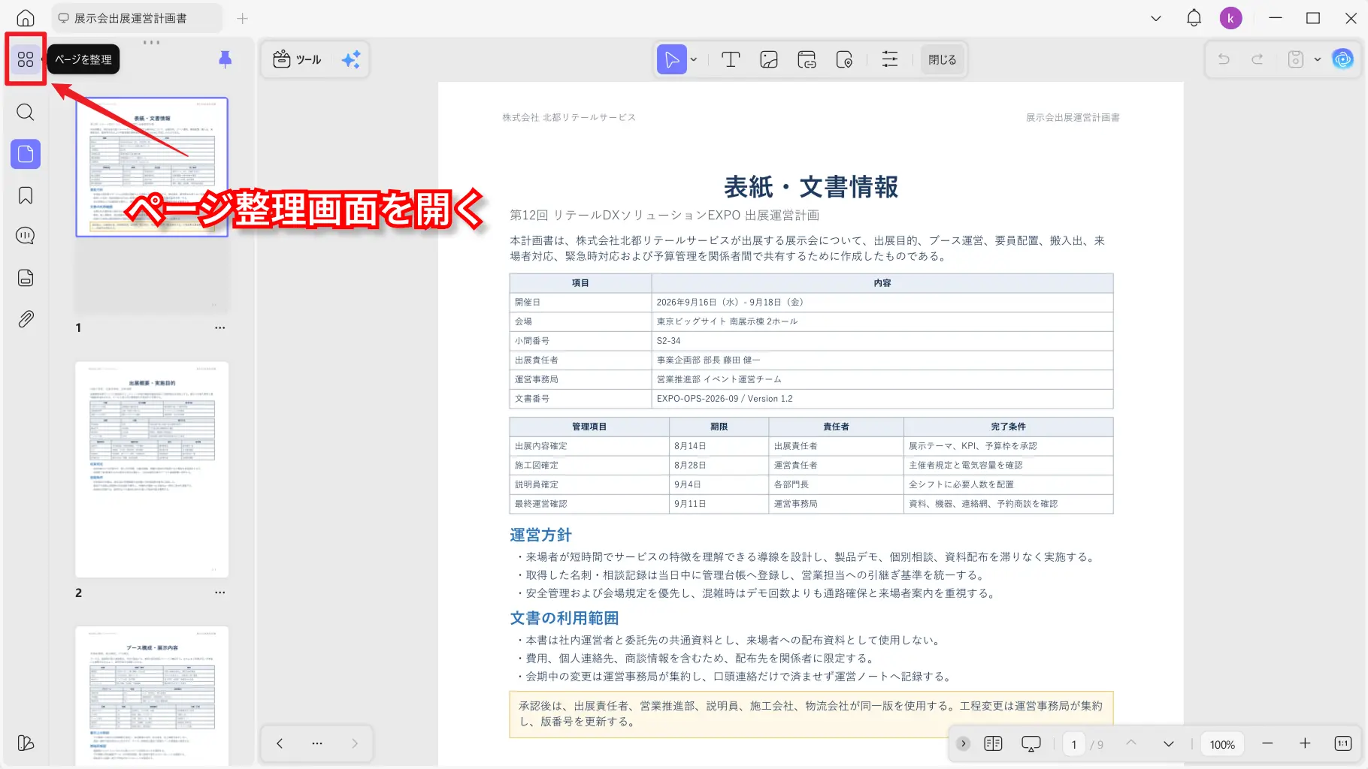Open the comments panel

point(26,236)
